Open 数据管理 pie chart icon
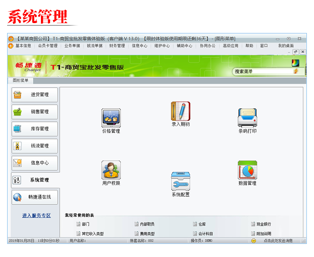 tap(247, 170)
